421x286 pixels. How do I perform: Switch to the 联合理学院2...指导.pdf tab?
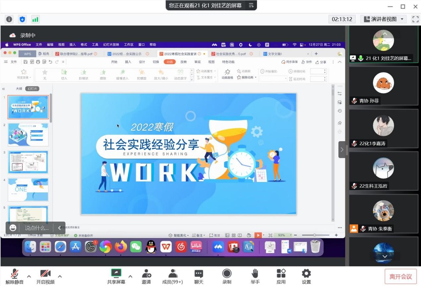76,54
